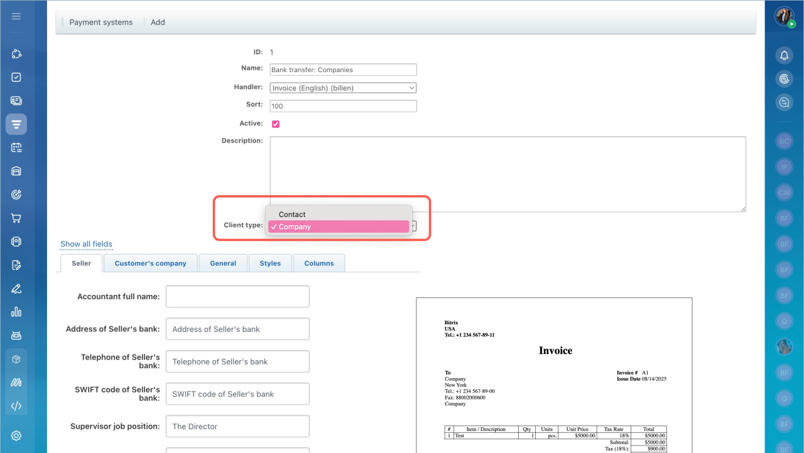The image size is (804, 453).
Task: Click the Show all fields link
Action: pos(86,244)
